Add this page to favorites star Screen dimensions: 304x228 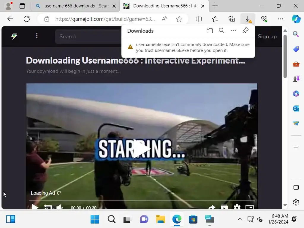179,19
